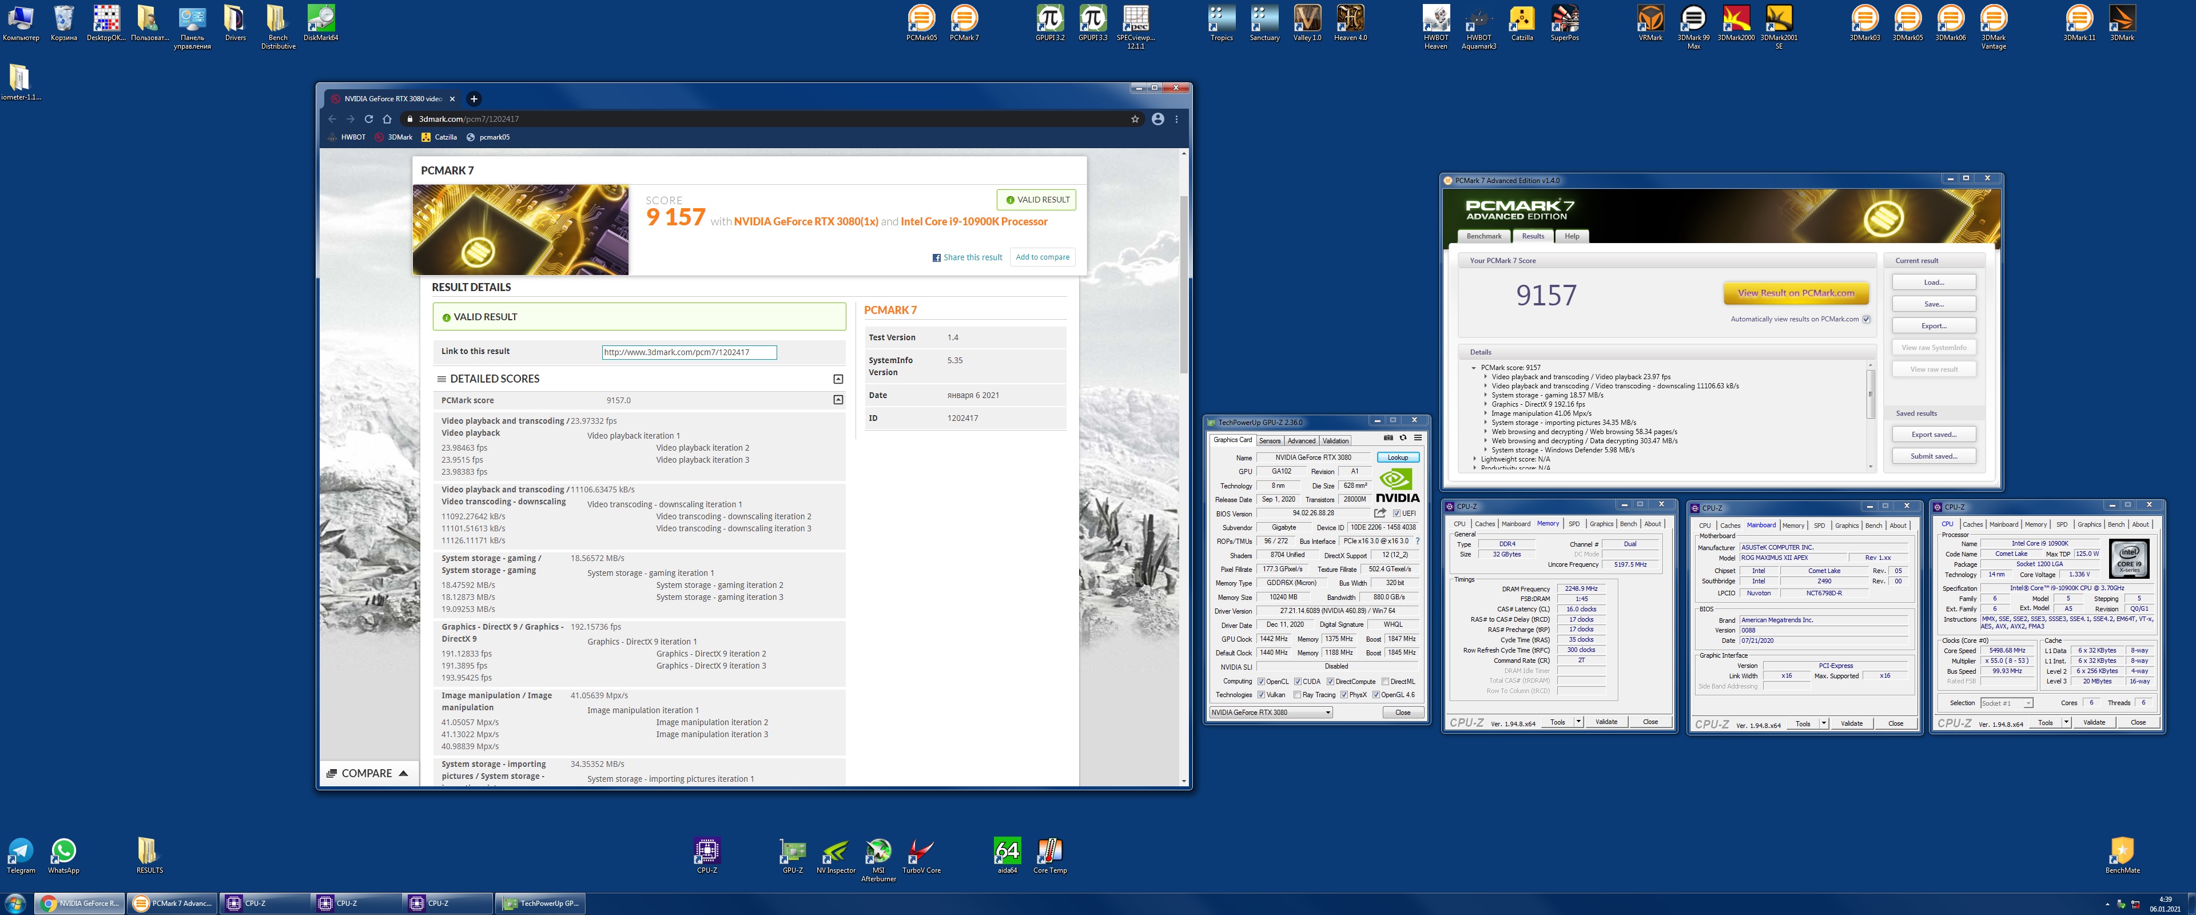Launch MSI Afterburner from the desktop
Image resolution: width=2196 pixels, height=915 pixels.
click(878, 860)
